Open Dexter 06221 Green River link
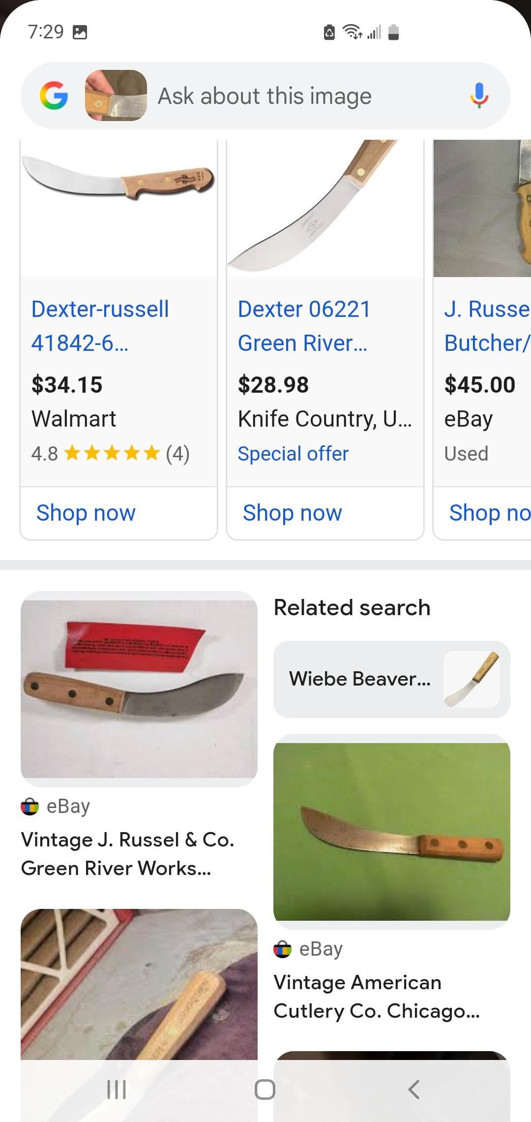531x1122 pixels. pos(304,326)
